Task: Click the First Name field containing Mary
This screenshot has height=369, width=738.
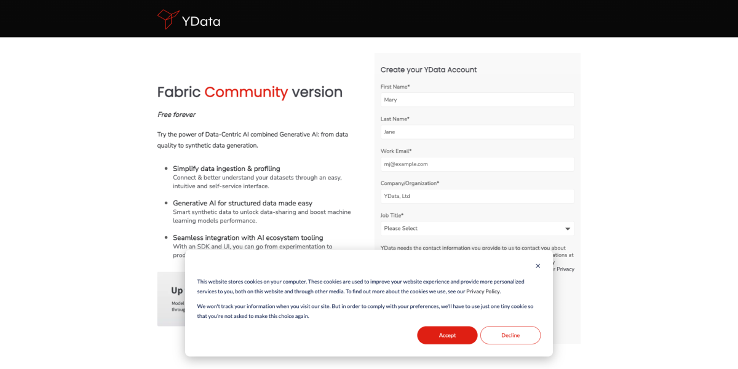Action: point(477,100)
